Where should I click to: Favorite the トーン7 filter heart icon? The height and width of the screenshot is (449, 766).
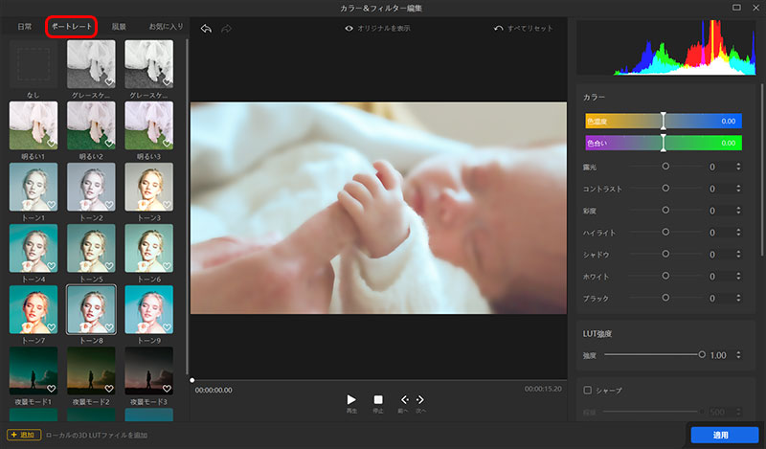[52, 327]
